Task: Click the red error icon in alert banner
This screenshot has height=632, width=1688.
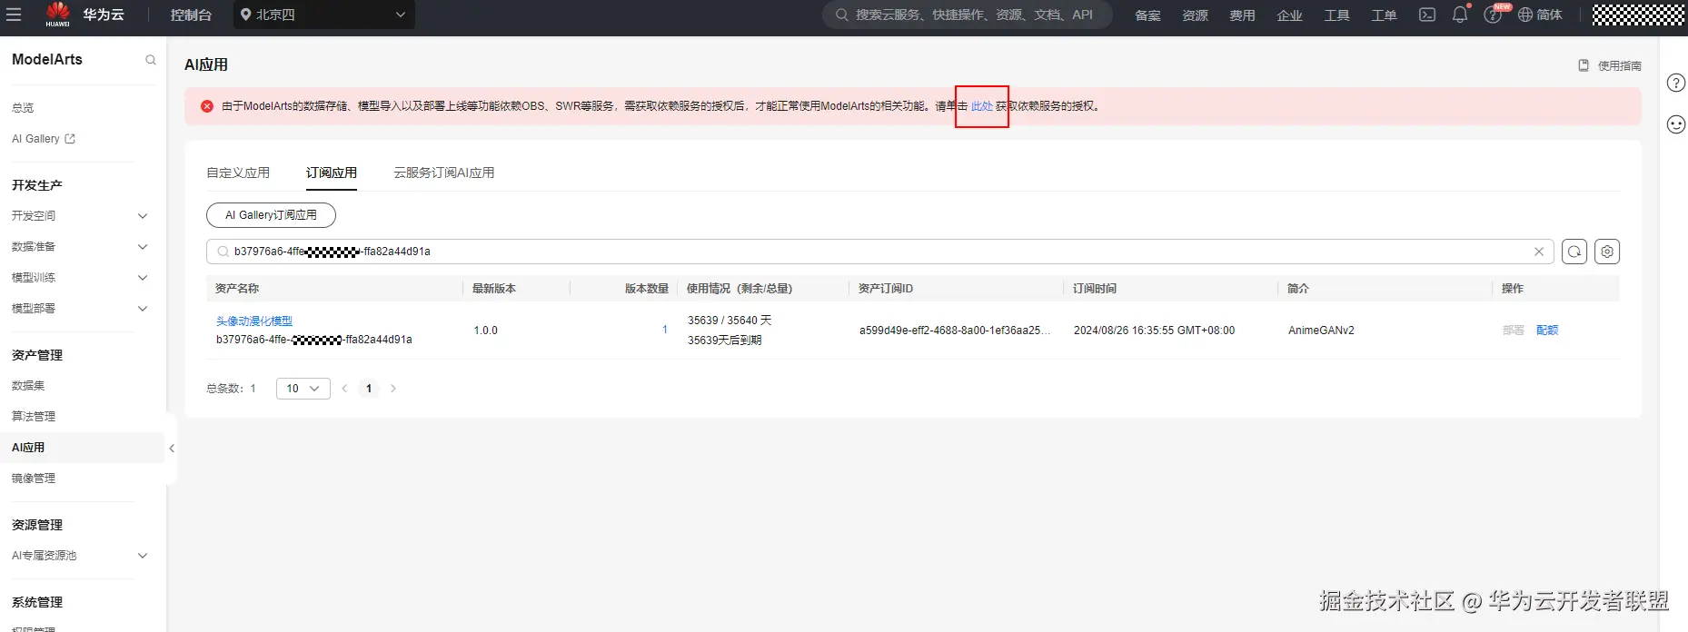Action: tap(207, 106)
